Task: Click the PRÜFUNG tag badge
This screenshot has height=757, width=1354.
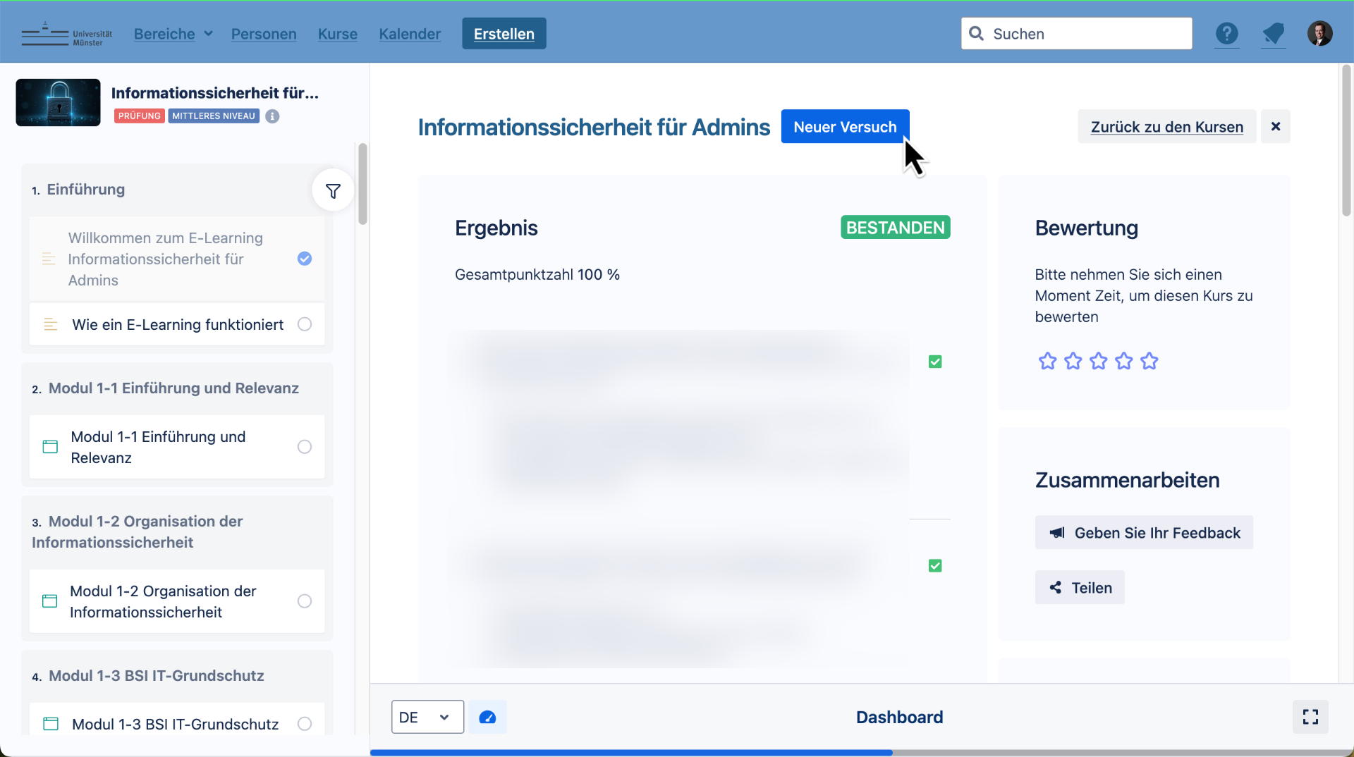Action: click(139, 116)
